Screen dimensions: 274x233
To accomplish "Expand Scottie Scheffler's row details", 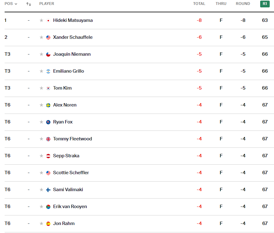I will pyautogui.click(x=139, y=173).
